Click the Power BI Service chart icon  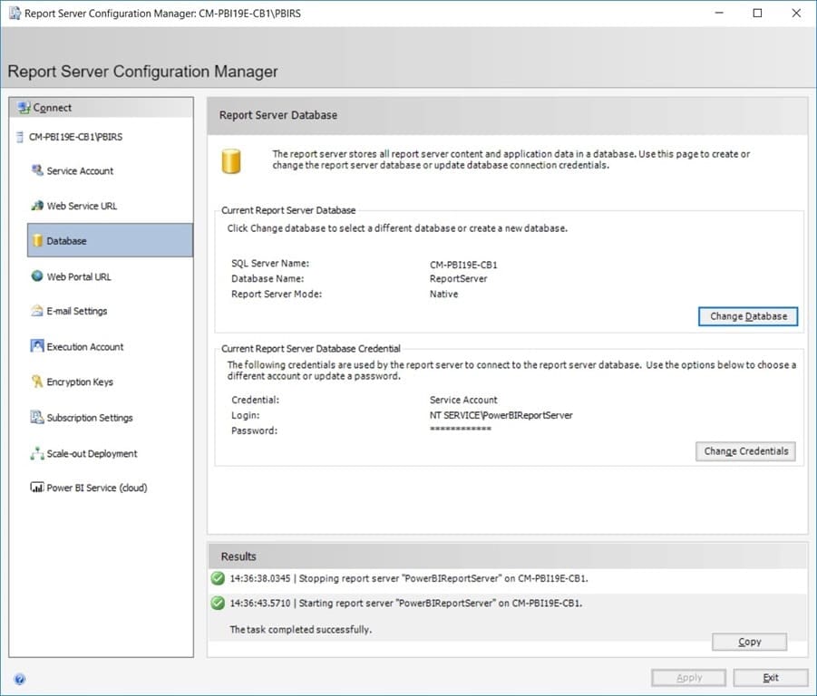tap(37, 488)
